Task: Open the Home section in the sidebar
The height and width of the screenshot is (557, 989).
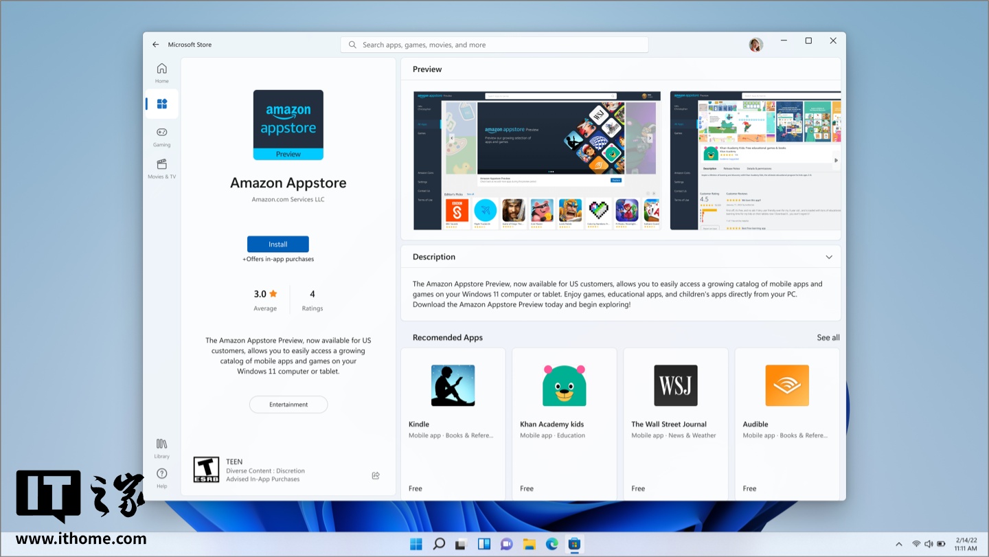Action: tap(161, 71)
